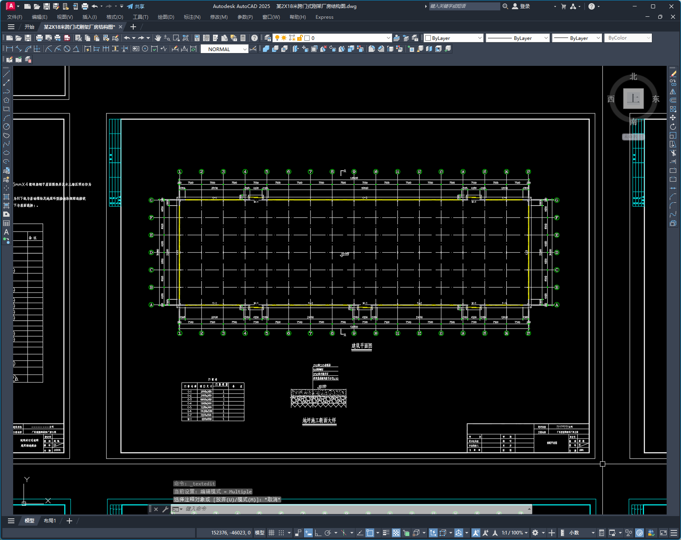
Task: Click the layer 0 white color swatch
Action: [307, 38]
